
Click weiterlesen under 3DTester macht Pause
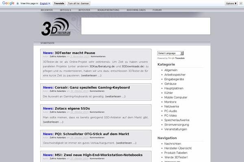[91, 75]
